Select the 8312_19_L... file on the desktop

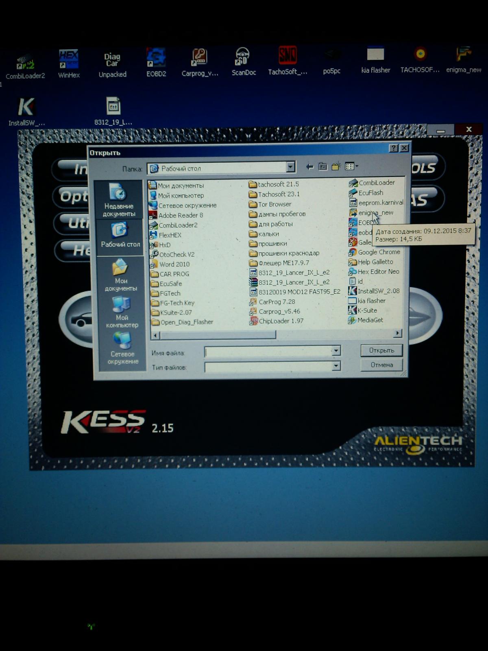point(113,111)
